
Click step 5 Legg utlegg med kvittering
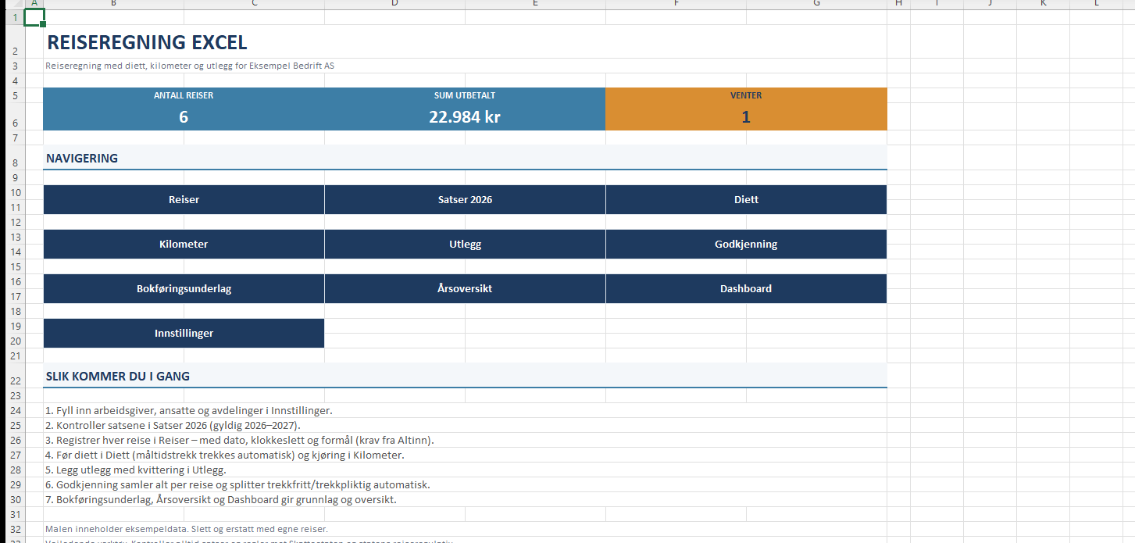[136, 470]
